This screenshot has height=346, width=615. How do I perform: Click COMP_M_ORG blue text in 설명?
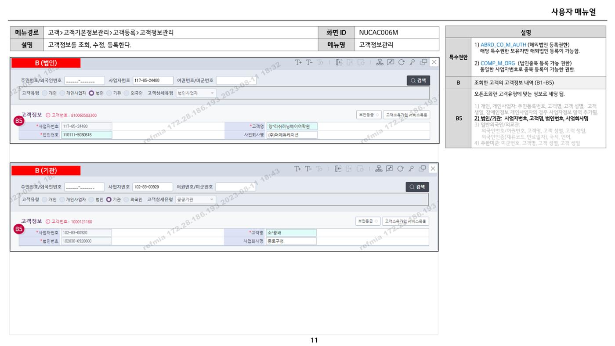(498, 63)
